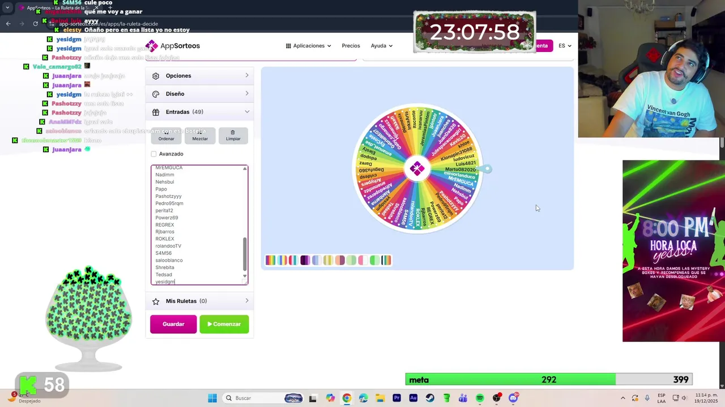Click entry 'rolandooTV' in the list
725x407 pixels.
point(168,246)
